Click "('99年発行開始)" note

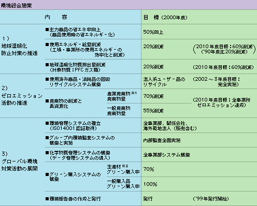211,199
